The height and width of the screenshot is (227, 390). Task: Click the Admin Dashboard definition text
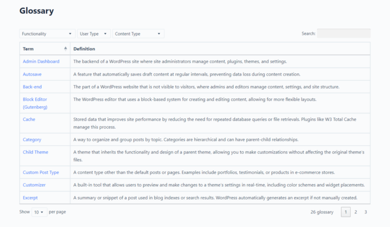click(180, 61)
